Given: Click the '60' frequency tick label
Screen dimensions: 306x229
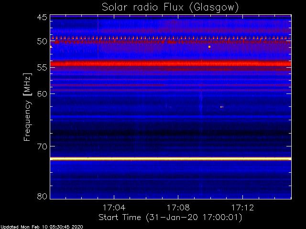Looking at the screenshot, I should click(x=42, y=94).
